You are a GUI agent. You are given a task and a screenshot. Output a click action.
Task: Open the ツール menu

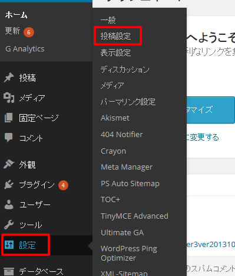tap(31, 225)
